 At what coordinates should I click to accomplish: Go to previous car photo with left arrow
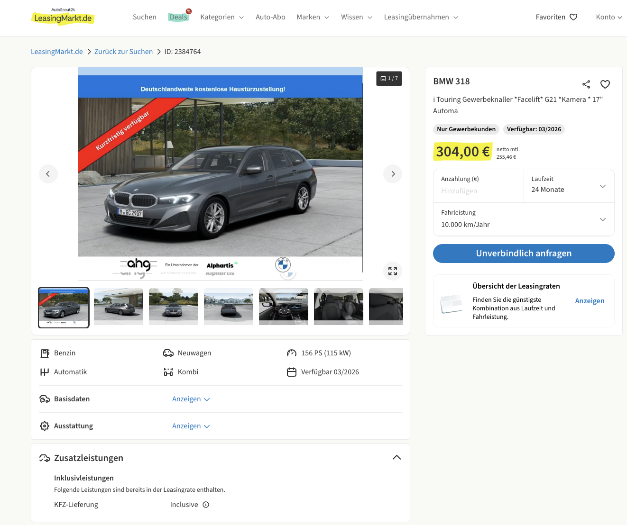coord(48,174)
